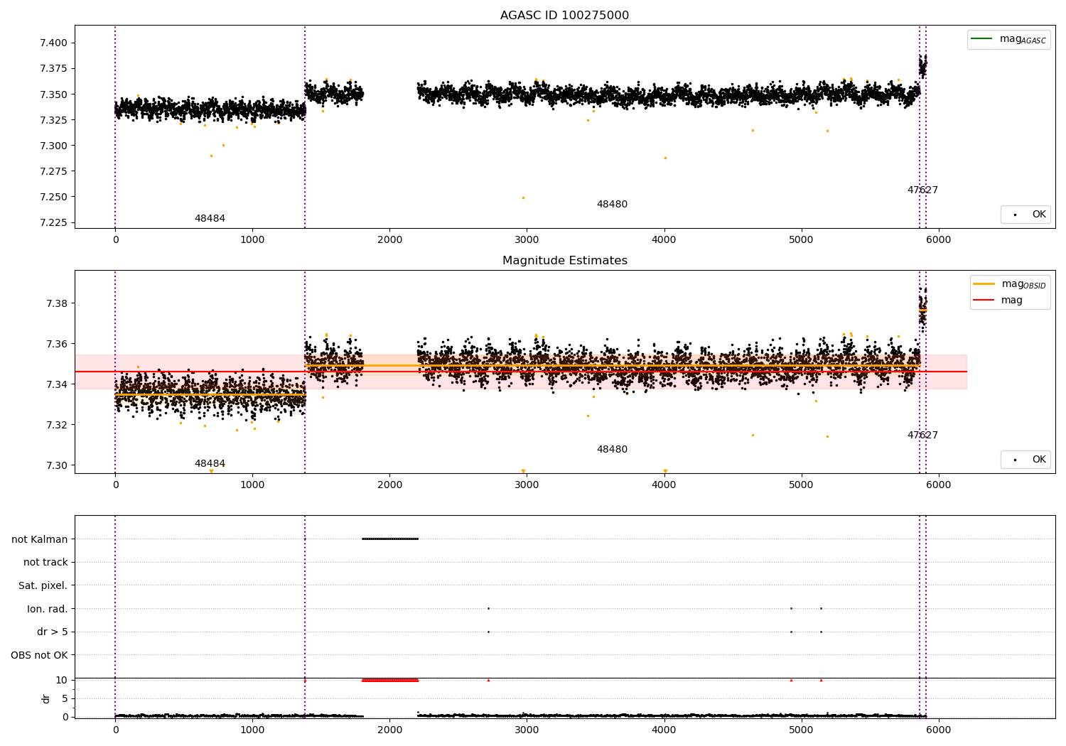
Task: Click the orange mag OBSID legend line
Action: point(984,283)
